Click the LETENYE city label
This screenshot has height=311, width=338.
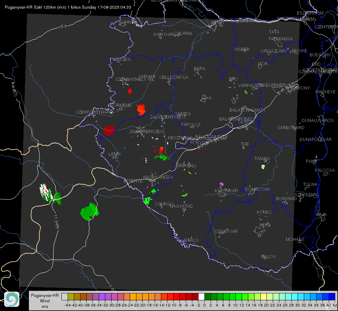[x=133, y=181]
